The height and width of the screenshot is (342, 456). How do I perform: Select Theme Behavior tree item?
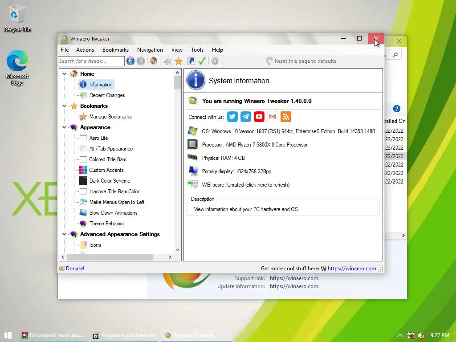click(x=107, y=224)
